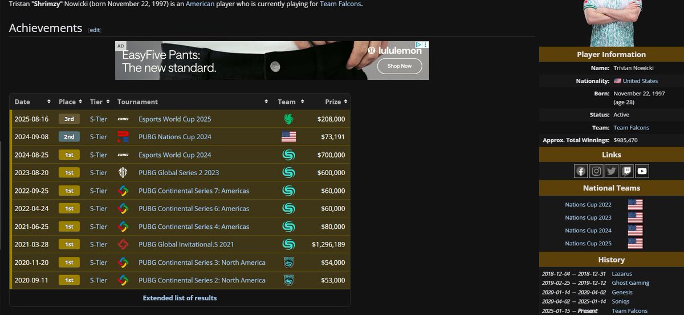Open Shrimzy's Instagram link icon
Image resolution: width=684 pixels, height=315 pixels.
point(596,171)
